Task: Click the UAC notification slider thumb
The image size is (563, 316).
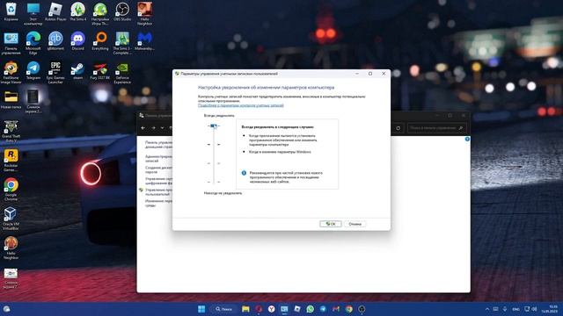Action: pos(214,126)
